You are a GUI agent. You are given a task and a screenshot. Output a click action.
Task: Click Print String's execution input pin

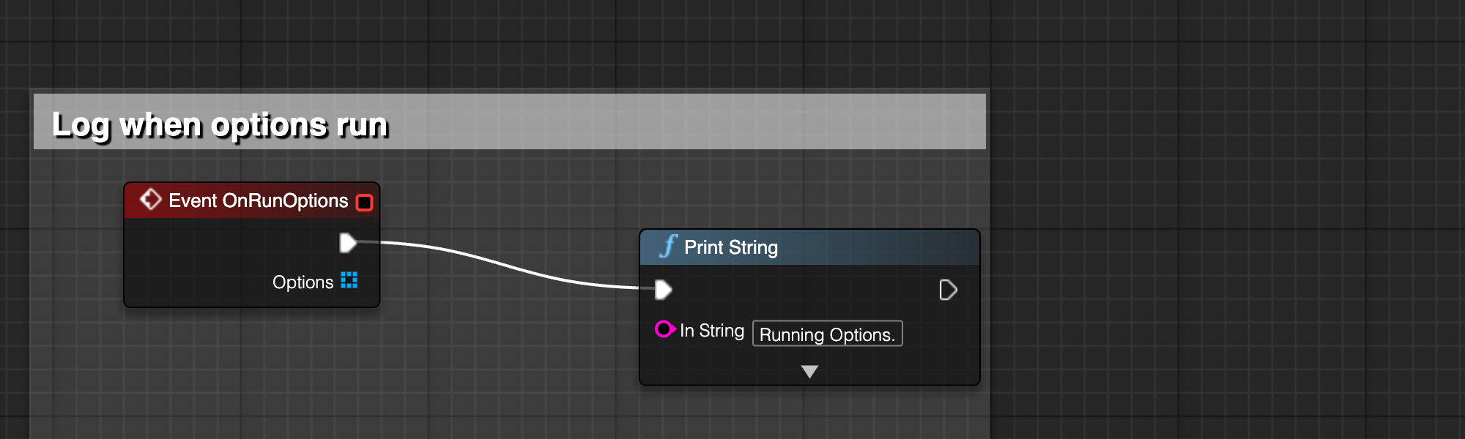[663, 290]
